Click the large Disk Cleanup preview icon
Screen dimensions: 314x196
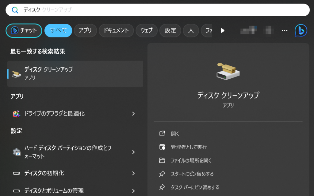(x=228, y=71)
